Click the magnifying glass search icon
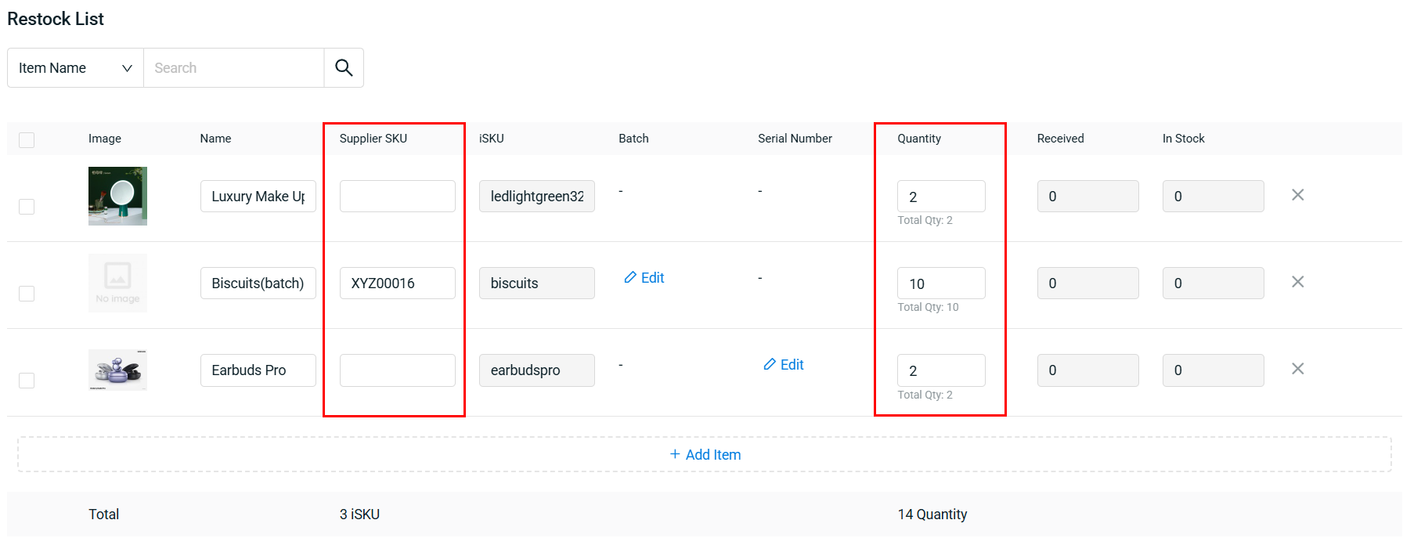1403x538 pixels. 344,68
